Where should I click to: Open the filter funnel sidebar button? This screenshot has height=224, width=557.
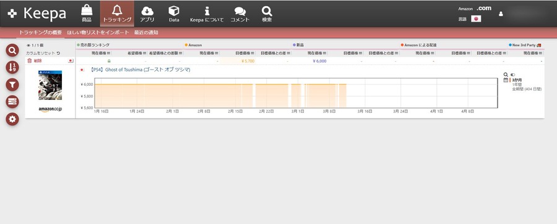[x=12, y=85]
